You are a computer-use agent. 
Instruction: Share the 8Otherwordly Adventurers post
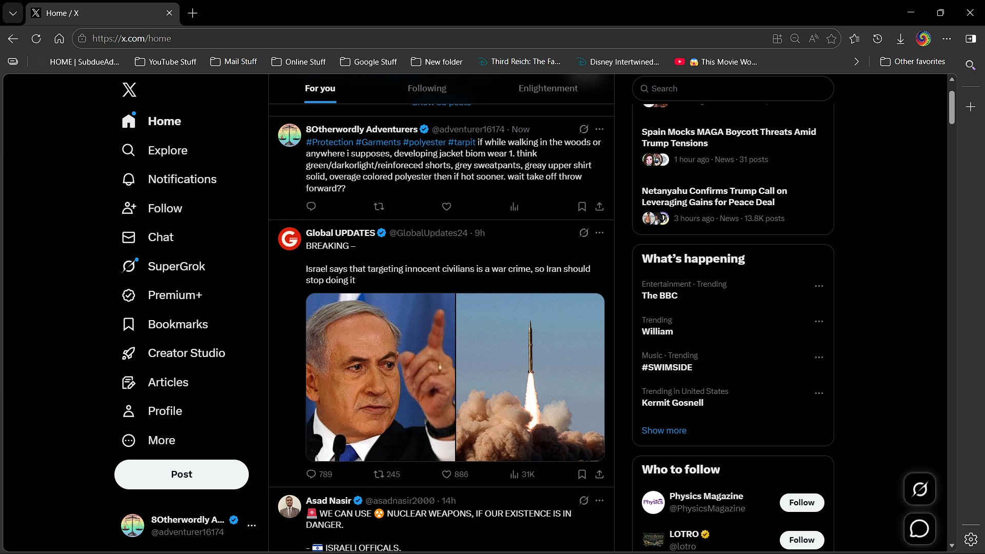click(599, 207)
